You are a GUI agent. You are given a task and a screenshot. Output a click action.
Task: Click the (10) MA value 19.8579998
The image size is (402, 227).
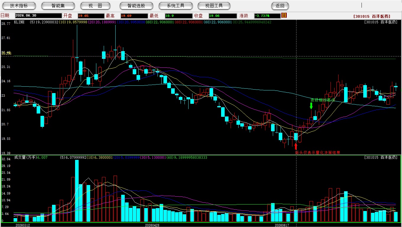coord(73,22)
